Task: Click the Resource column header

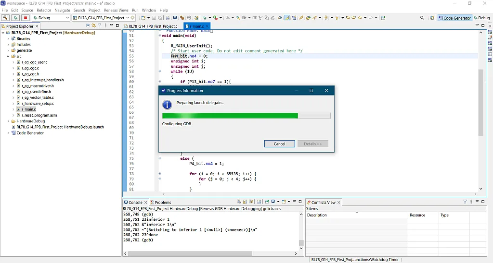Action: click(423, 215)
